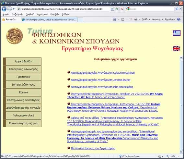Viewport: 184px width, 159px height.
Task: Switch language with the British flag
Action: coord(176,49)
